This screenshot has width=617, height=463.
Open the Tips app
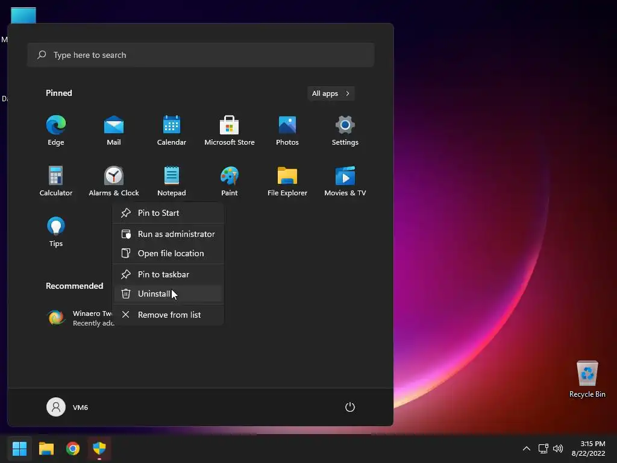[56, 231]
